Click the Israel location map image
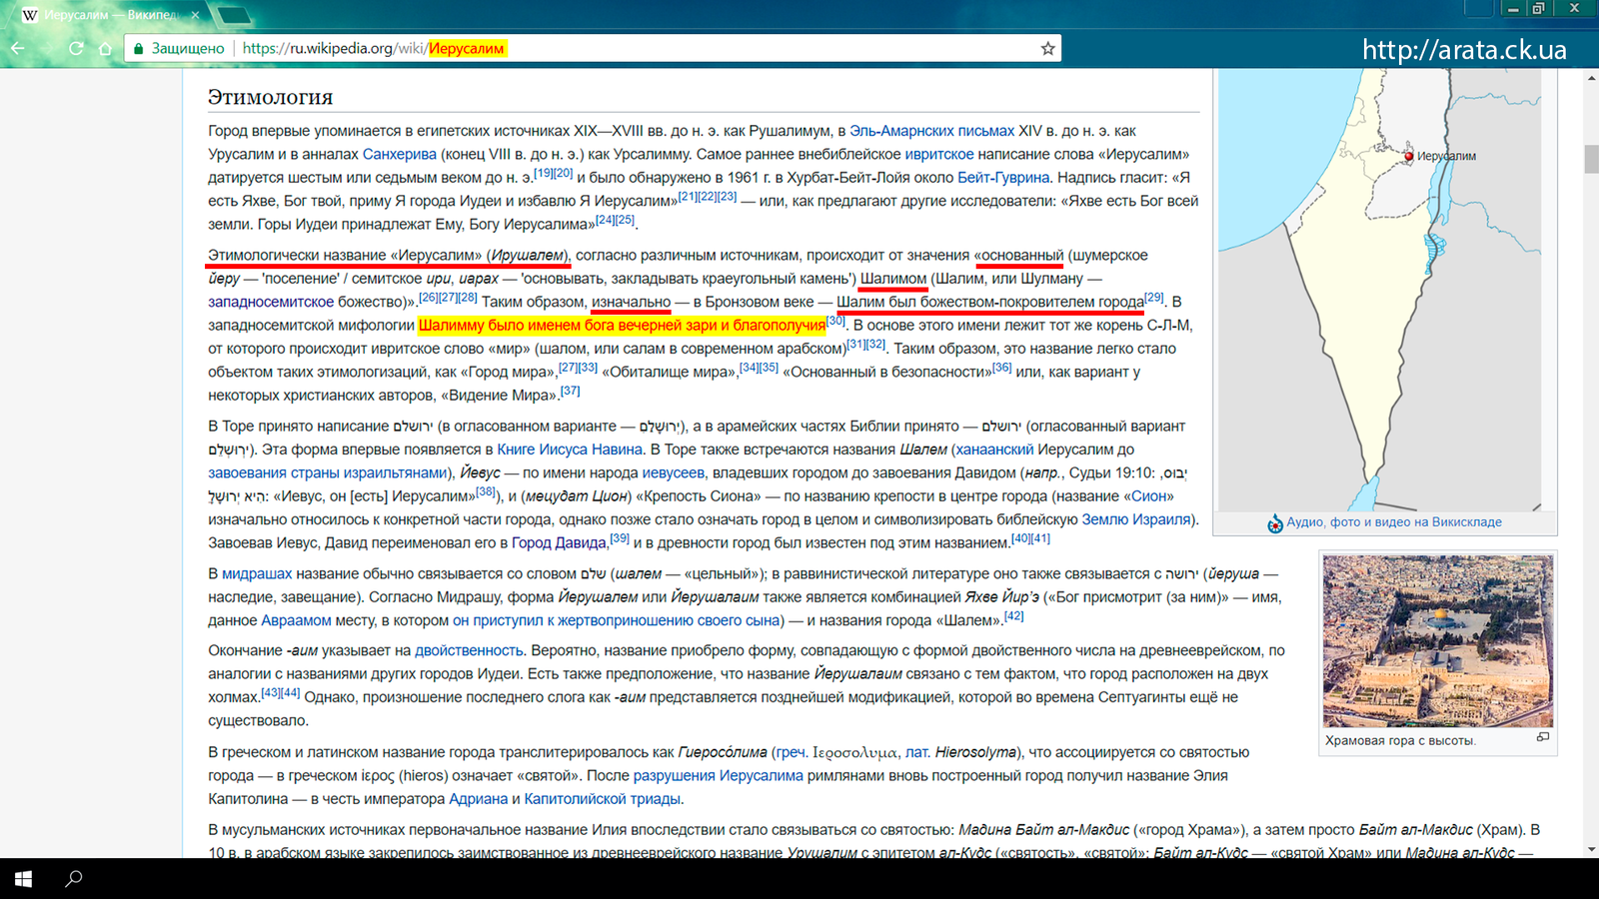Image resolution: width=1599 pixels, height=899 pixels. (x=1380, y=290)
